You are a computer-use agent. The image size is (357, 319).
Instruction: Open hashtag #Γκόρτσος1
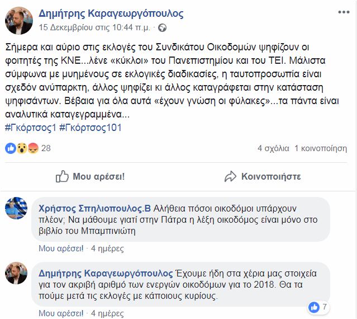[x=31, y=128]
